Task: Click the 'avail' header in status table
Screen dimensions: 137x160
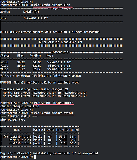Action: (x=50, y=130)
